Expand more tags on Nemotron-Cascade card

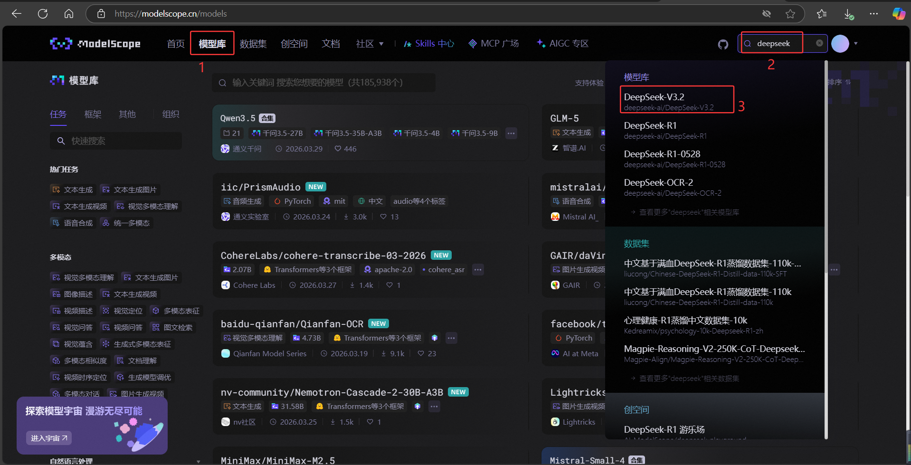tap(434, 407)
